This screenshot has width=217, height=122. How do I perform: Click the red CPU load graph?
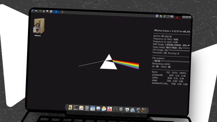click(x=178, y=17)
